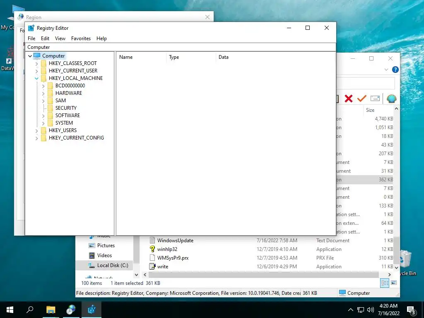The image size is (424, 318).
Task: Sort Explorer files by Size column
Action: click(378, 110)
